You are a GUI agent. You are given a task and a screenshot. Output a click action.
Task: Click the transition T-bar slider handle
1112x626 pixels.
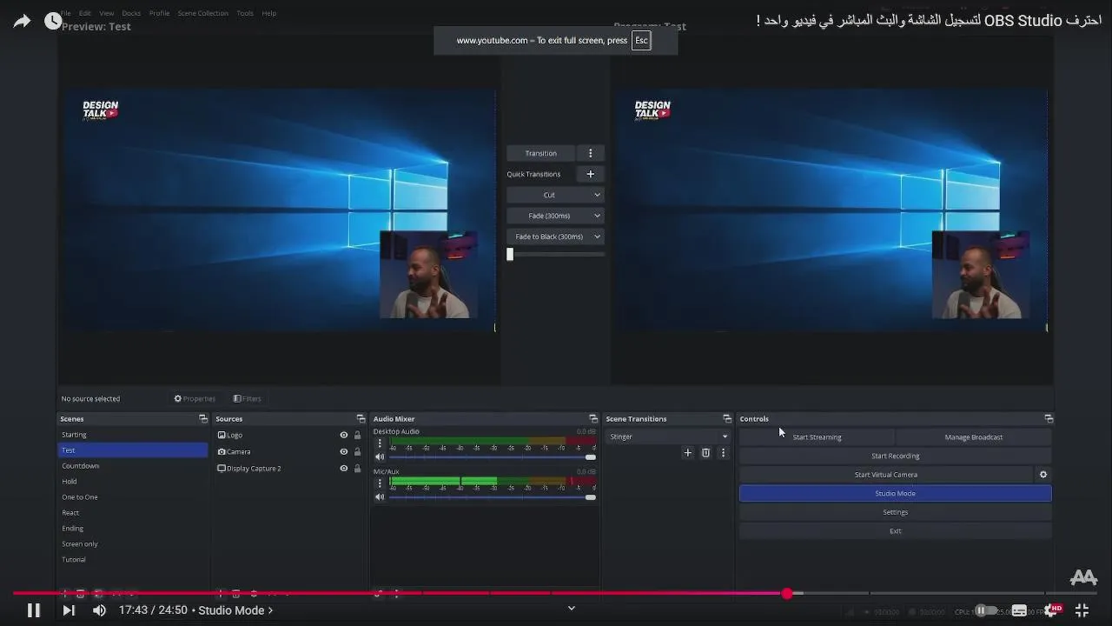coord(510,255)
